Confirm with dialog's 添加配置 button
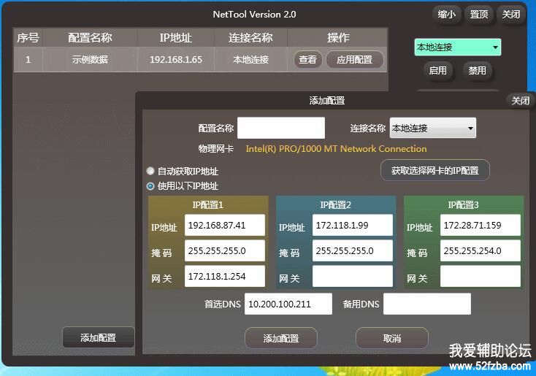The height and width of the screenshot is (376, 536). (280, 338)
